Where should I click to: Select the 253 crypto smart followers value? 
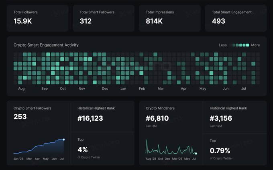20,116
